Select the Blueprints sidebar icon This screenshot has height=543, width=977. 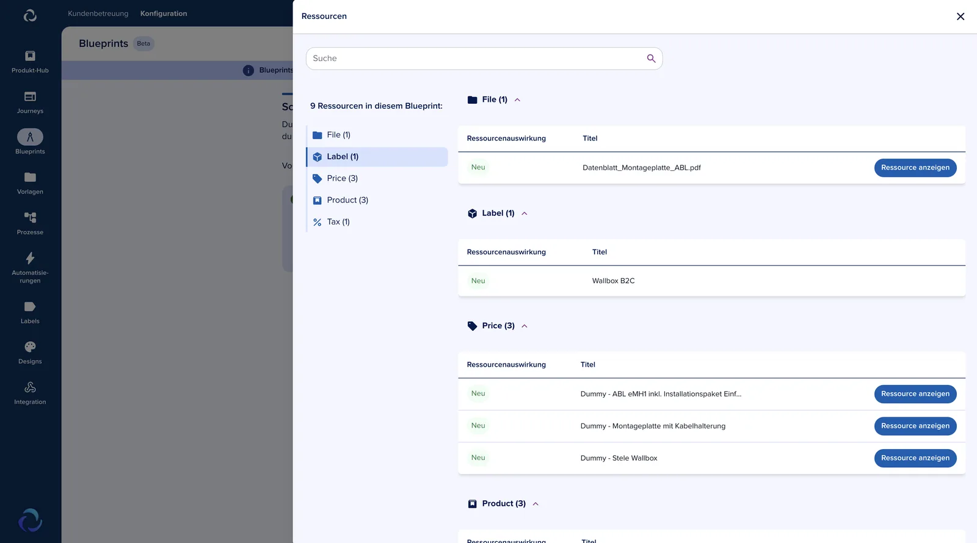click(x=30, y=137)
